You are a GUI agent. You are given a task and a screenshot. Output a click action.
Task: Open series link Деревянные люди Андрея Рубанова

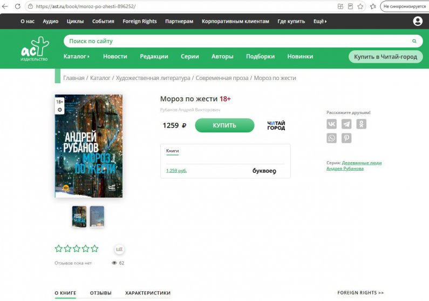(x=354, y=165)
